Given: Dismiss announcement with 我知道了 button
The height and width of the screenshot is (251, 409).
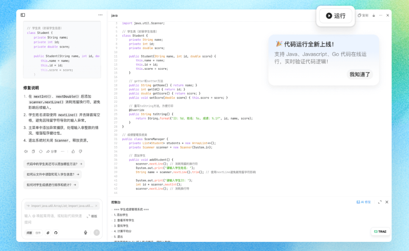Looking at the screenshot, I should coord(359,74).
